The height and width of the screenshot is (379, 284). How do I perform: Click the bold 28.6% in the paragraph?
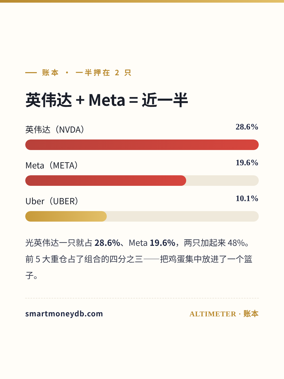tap(107, 243)
